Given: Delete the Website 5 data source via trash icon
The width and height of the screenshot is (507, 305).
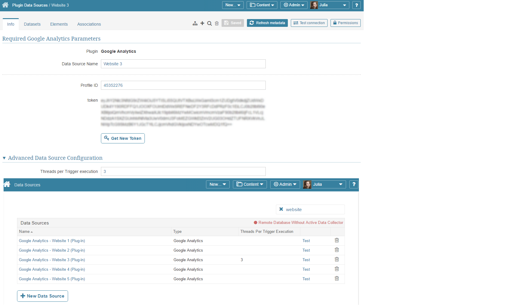Looking at the screenshot, I should (x=337, y=278).
